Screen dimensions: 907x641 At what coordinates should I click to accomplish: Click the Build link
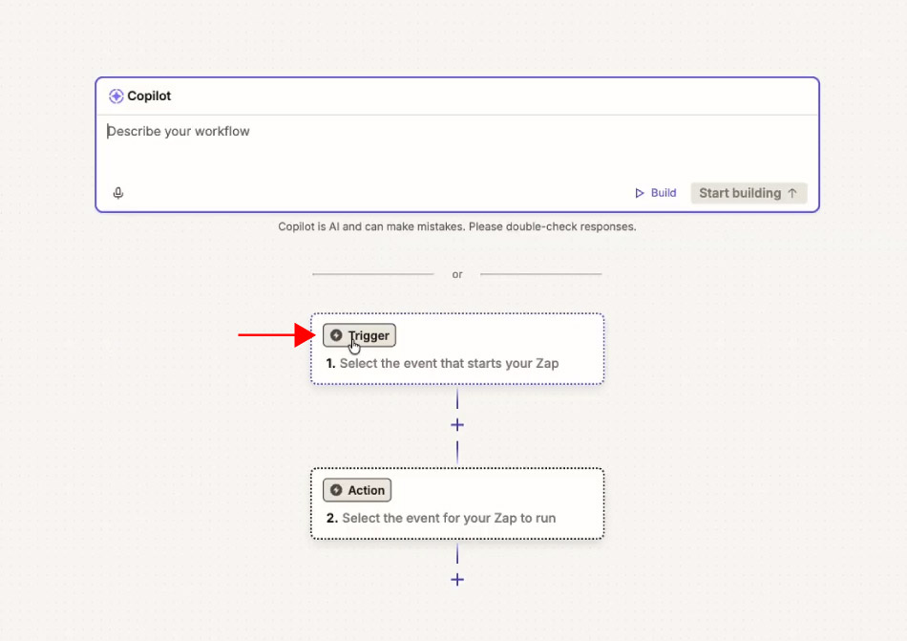coord(655,193)
